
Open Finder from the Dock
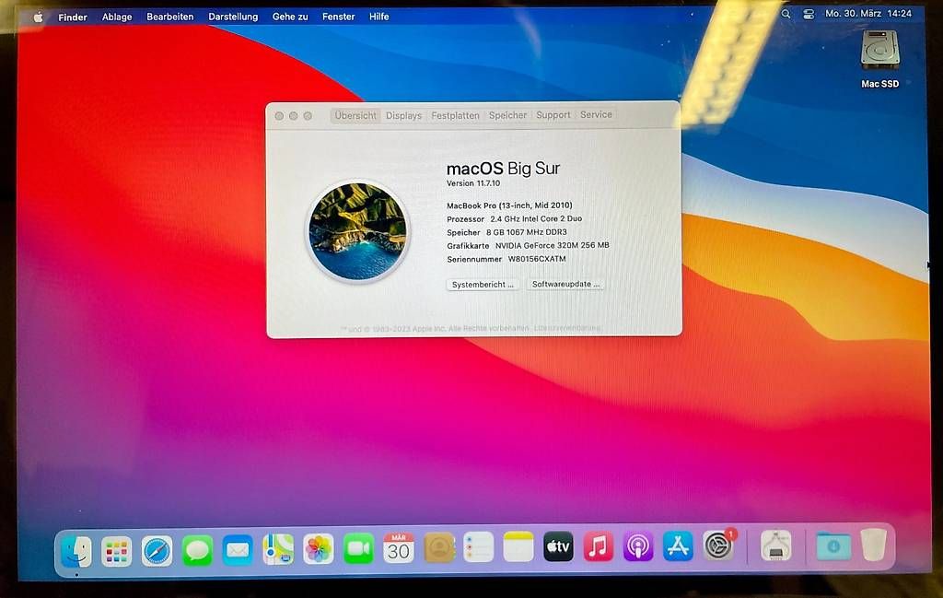[76, 550]
